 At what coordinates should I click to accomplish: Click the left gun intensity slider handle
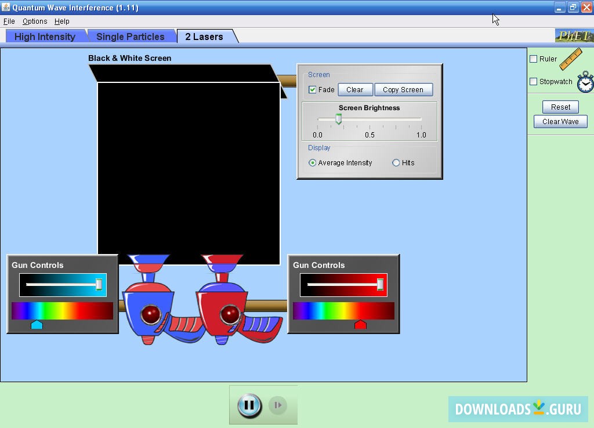[x=99, y=284]
